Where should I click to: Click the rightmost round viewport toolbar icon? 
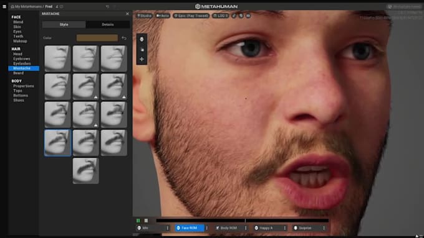coord(248,16)
